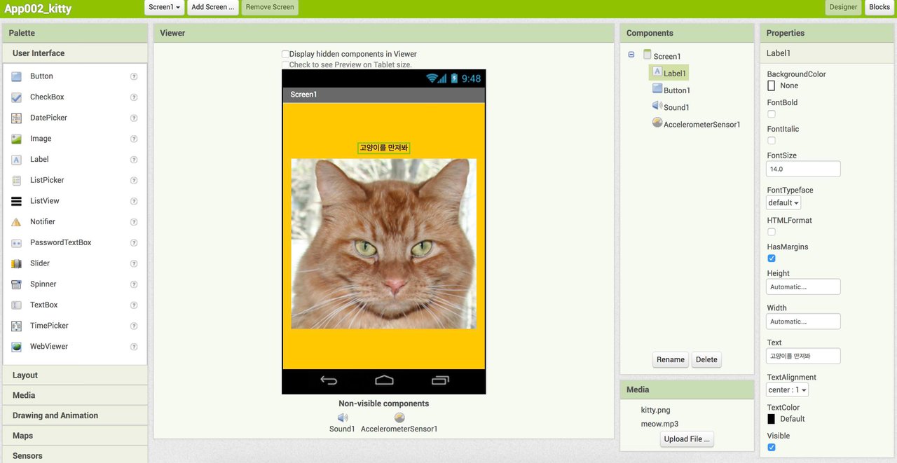Open the TextColor black swatch
This screenshot has height=463, width=897.
pyautogui.click(x=772, y=419)
